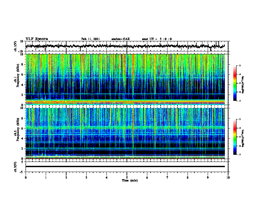Click the ch.2 colorbar's vertical units label
Screen dimensions: 257x199
243,138
